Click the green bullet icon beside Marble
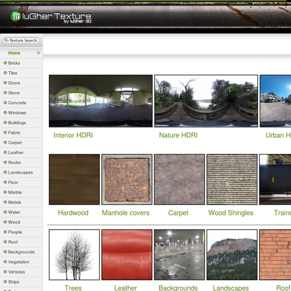Image resolution: width=291 pixels, height=291 pixels. coord(5,192)
